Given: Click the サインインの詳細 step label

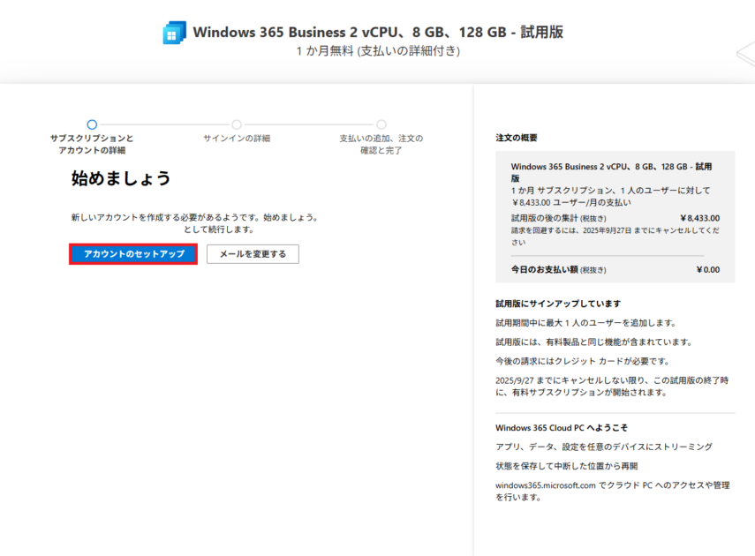Looking at the screenshot, I should click(x=237, y=139).
